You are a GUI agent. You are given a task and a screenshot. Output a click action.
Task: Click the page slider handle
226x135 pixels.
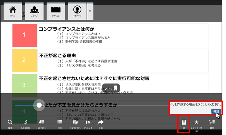pos(39,105)
